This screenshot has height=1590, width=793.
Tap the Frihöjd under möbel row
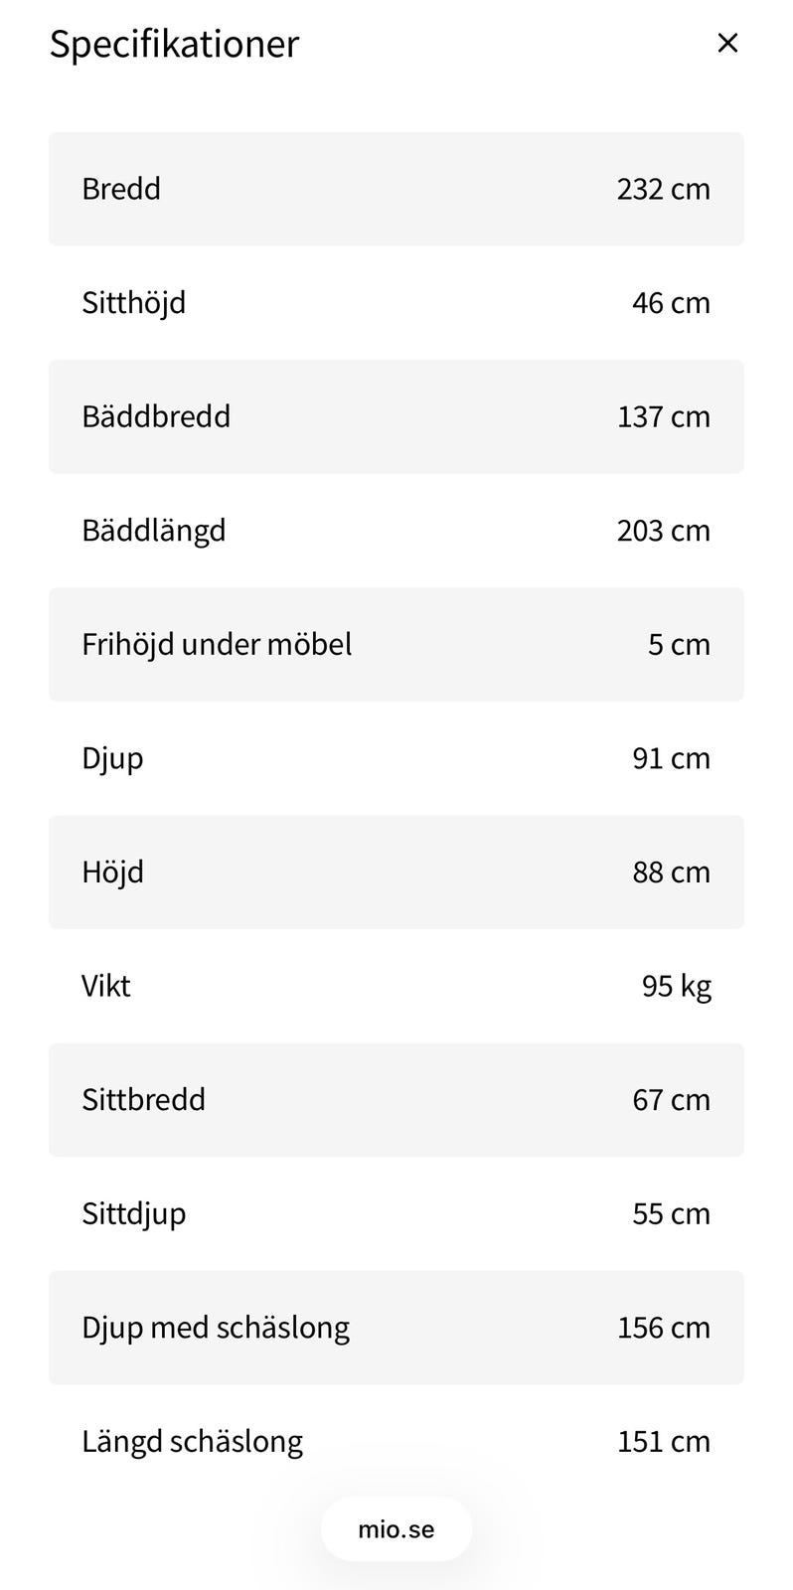[x=396, y=644]
